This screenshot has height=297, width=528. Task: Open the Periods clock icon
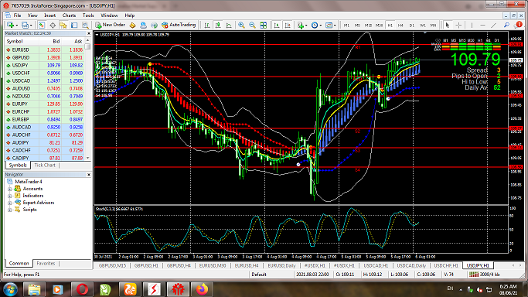click(315, 26)
